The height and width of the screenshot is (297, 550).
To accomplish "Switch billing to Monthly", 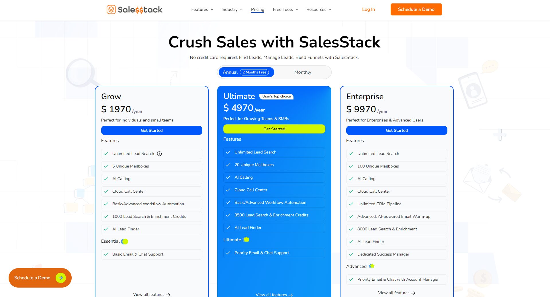I will (302, 72).
